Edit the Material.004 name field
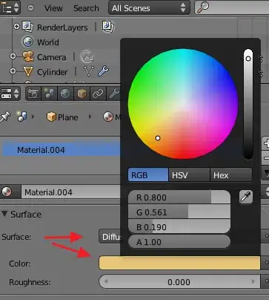This screenshot has width=269, height=300. (70, 192)
